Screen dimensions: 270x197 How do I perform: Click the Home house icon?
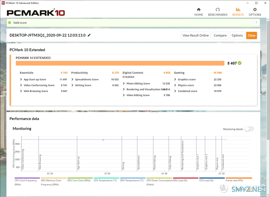click(199, 10)
